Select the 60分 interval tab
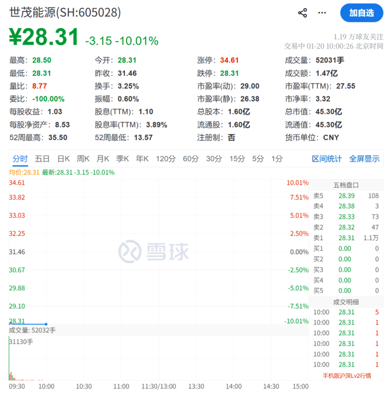This screenshot has width=384, height=393. [x=191, y=159]
